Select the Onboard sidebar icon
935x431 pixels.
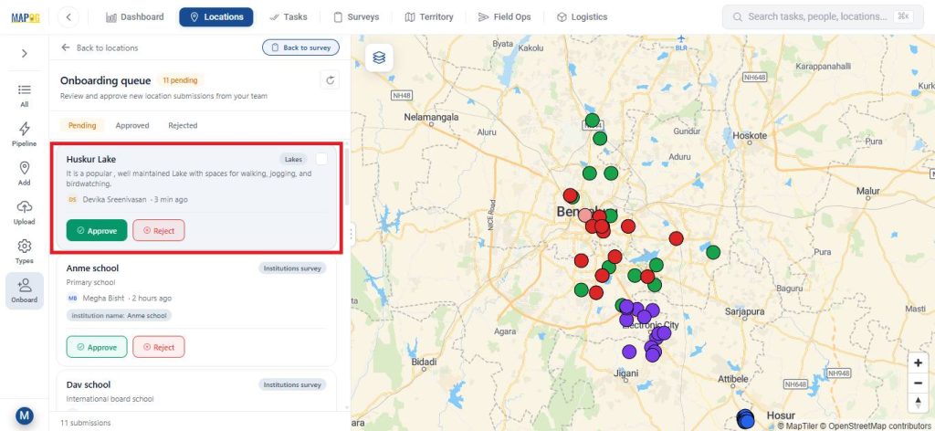[x=25, y=291]
